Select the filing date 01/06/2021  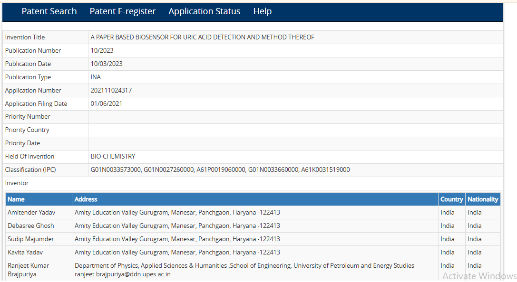pos(107,103)
